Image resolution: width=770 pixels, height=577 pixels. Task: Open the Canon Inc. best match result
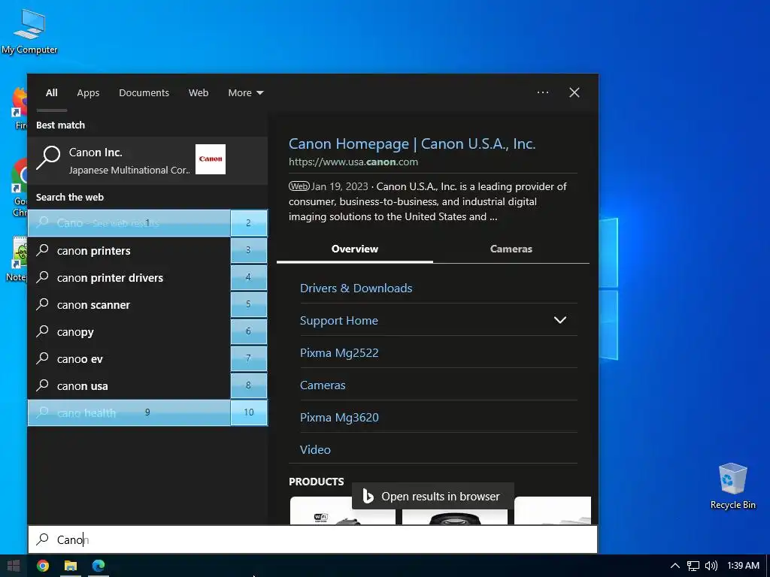click(147, 161)
